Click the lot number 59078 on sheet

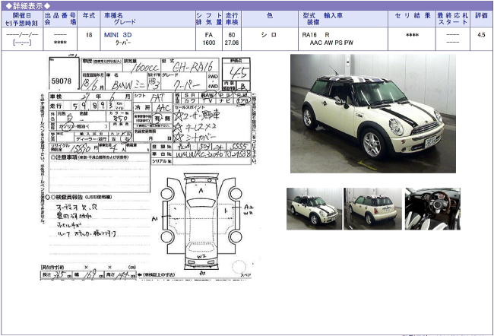pyautogui.click(x=62, y=81)
